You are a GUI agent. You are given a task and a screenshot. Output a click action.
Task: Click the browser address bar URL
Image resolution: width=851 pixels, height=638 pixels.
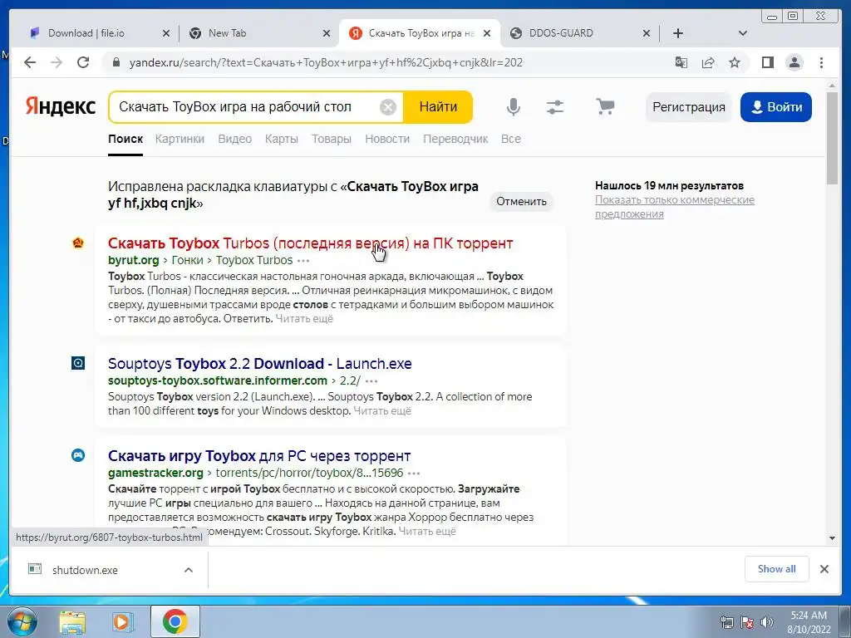point(326,62)
